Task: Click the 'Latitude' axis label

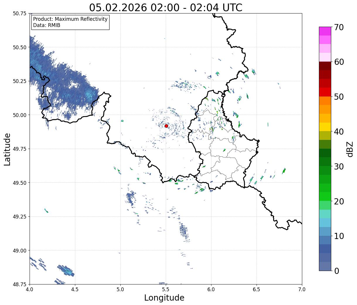Action: tap(7, 149)
